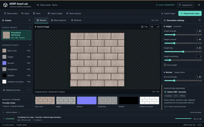Viewport: 204px width, 127px height.
Task: Click the blue Normal swatch icon in Assets
Action: tap(4, 63)
